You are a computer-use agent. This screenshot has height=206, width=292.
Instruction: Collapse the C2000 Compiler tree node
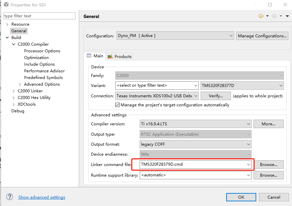point(14,44)
